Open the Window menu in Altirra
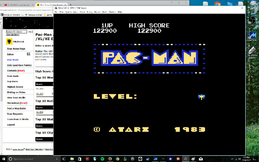Screen dimensions: 259x162 tap(112, 12)
